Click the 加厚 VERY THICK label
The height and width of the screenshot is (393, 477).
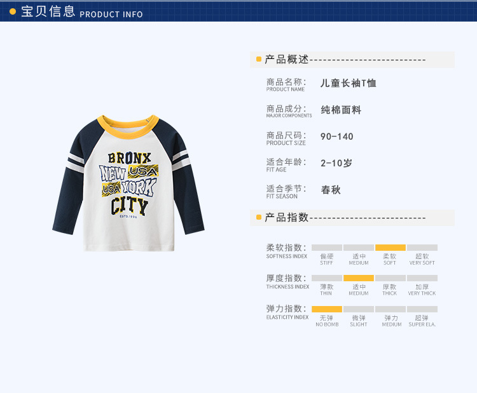pyautogui.click(x=422, y=290)
